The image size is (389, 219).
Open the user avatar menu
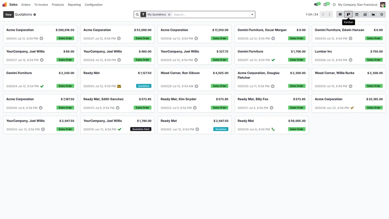pyautogui.click(x=383, y=5)
